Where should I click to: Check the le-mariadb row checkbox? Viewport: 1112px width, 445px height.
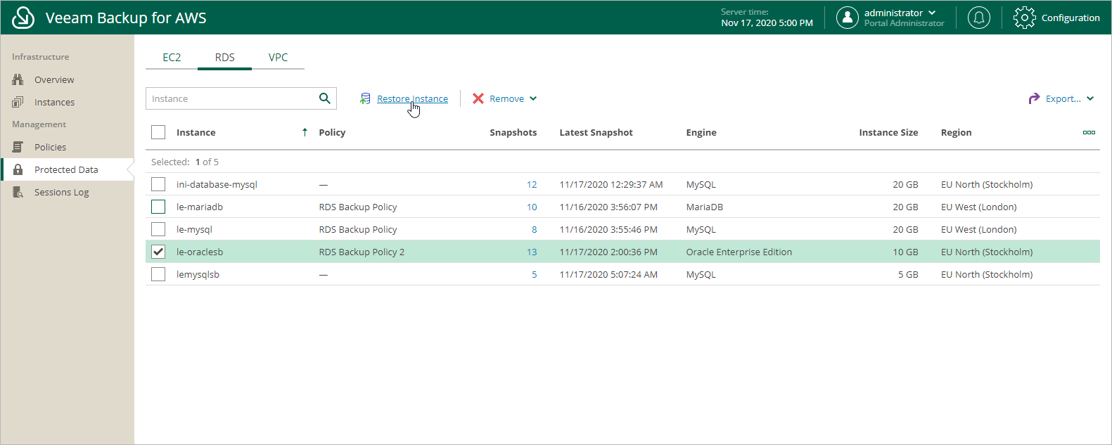coord(158,207)
